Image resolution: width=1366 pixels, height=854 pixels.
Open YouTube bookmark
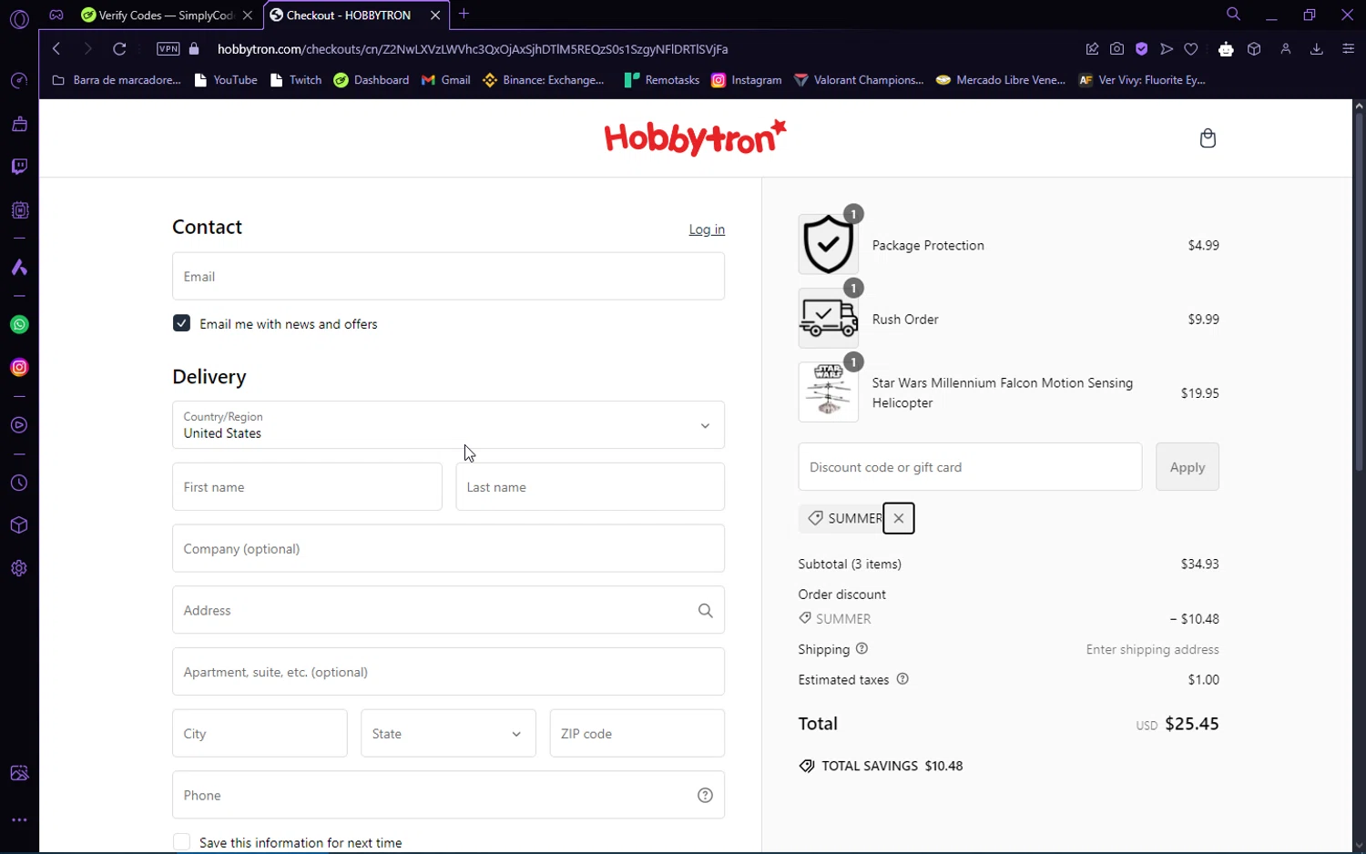(226, 80)
